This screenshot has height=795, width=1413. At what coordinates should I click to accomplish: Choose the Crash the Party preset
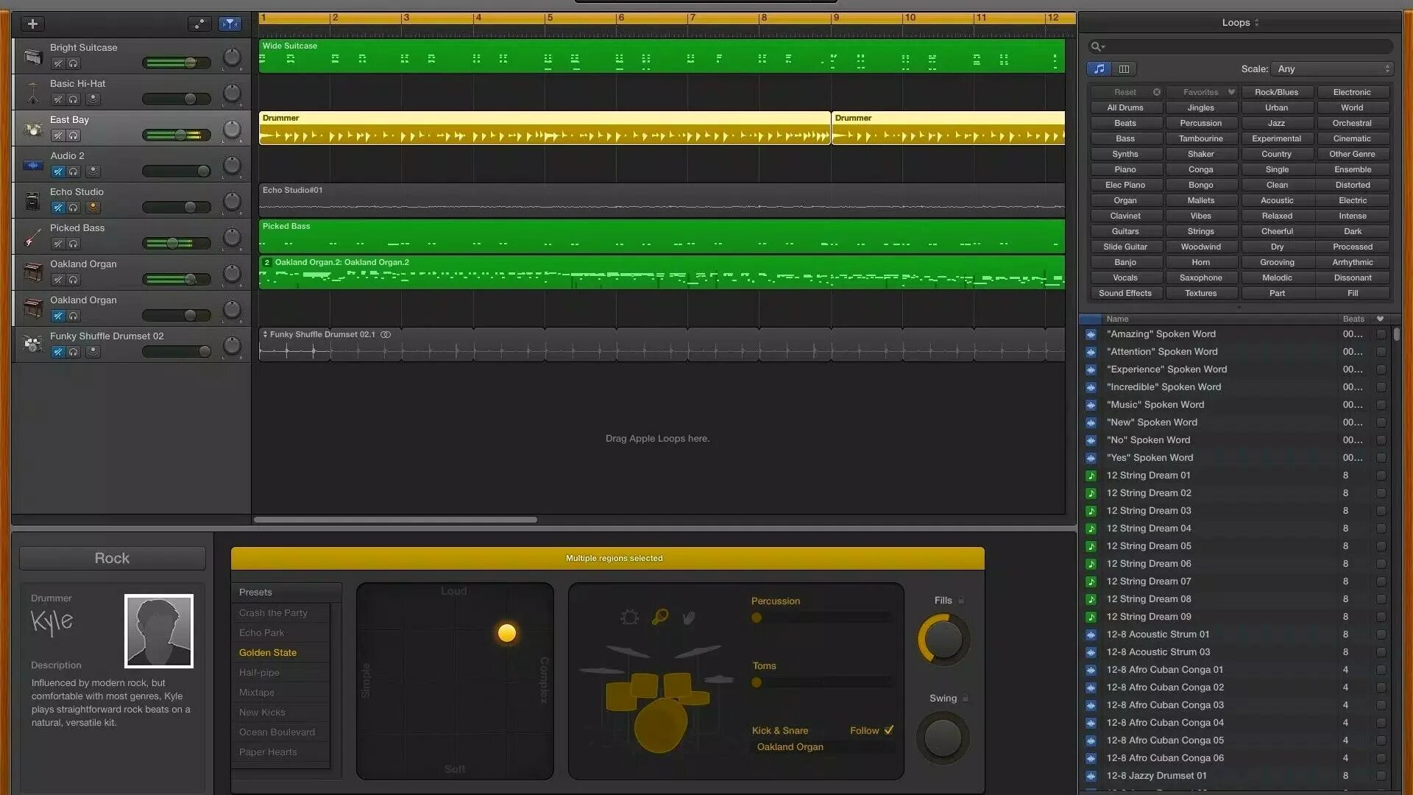(273, 613)
